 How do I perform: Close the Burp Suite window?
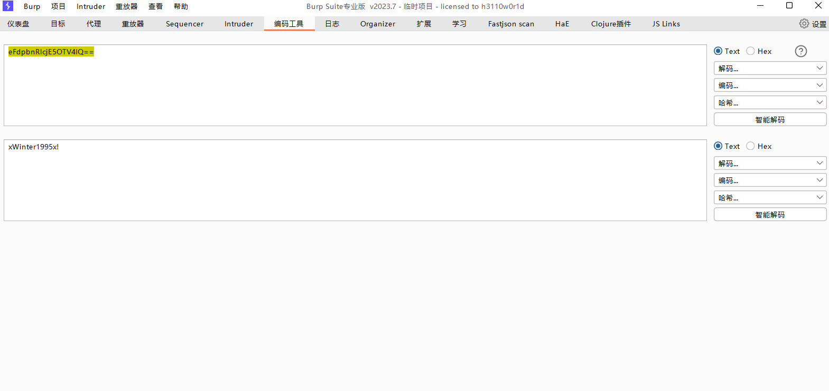818,6
